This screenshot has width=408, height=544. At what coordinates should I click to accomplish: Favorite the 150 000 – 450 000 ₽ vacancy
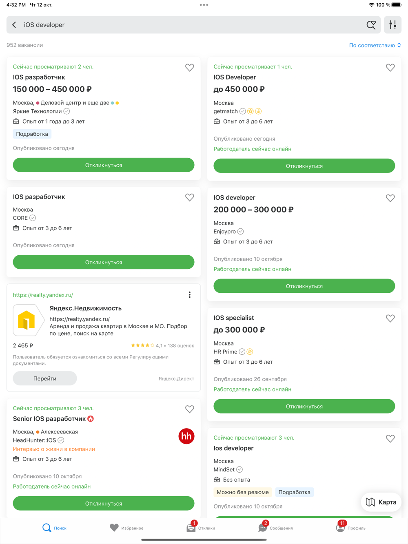[190, 68]
